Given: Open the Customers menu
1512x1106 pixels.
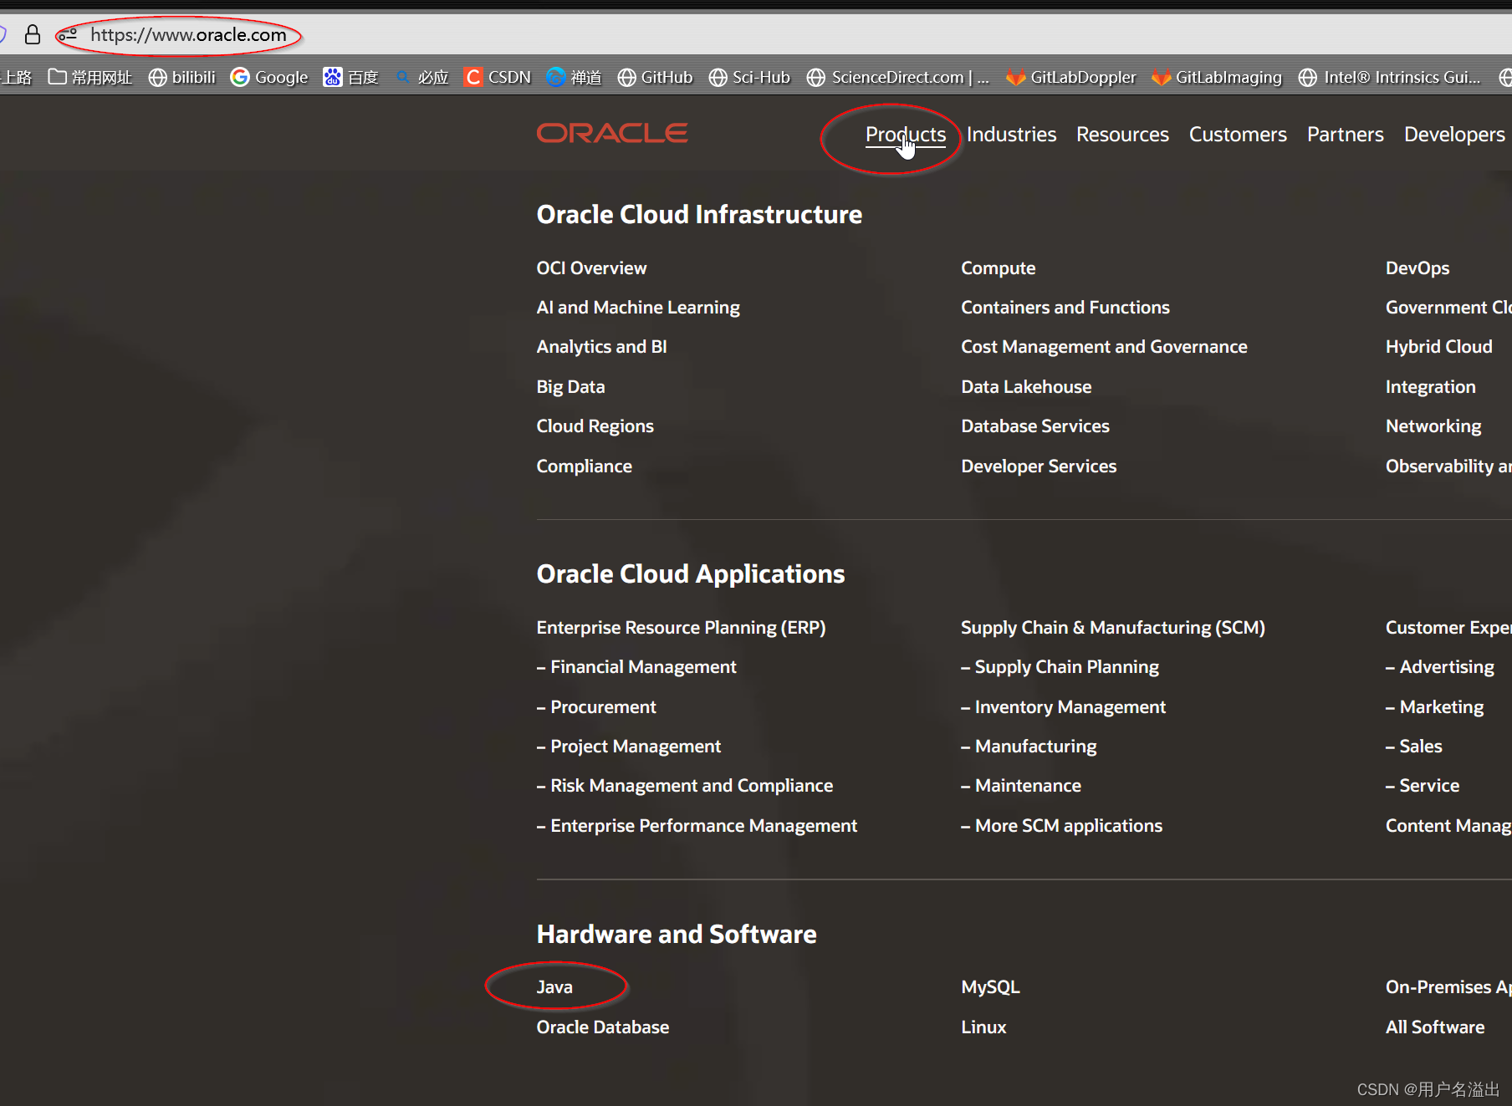Looking at the screenshot, I should [1238, 135].
